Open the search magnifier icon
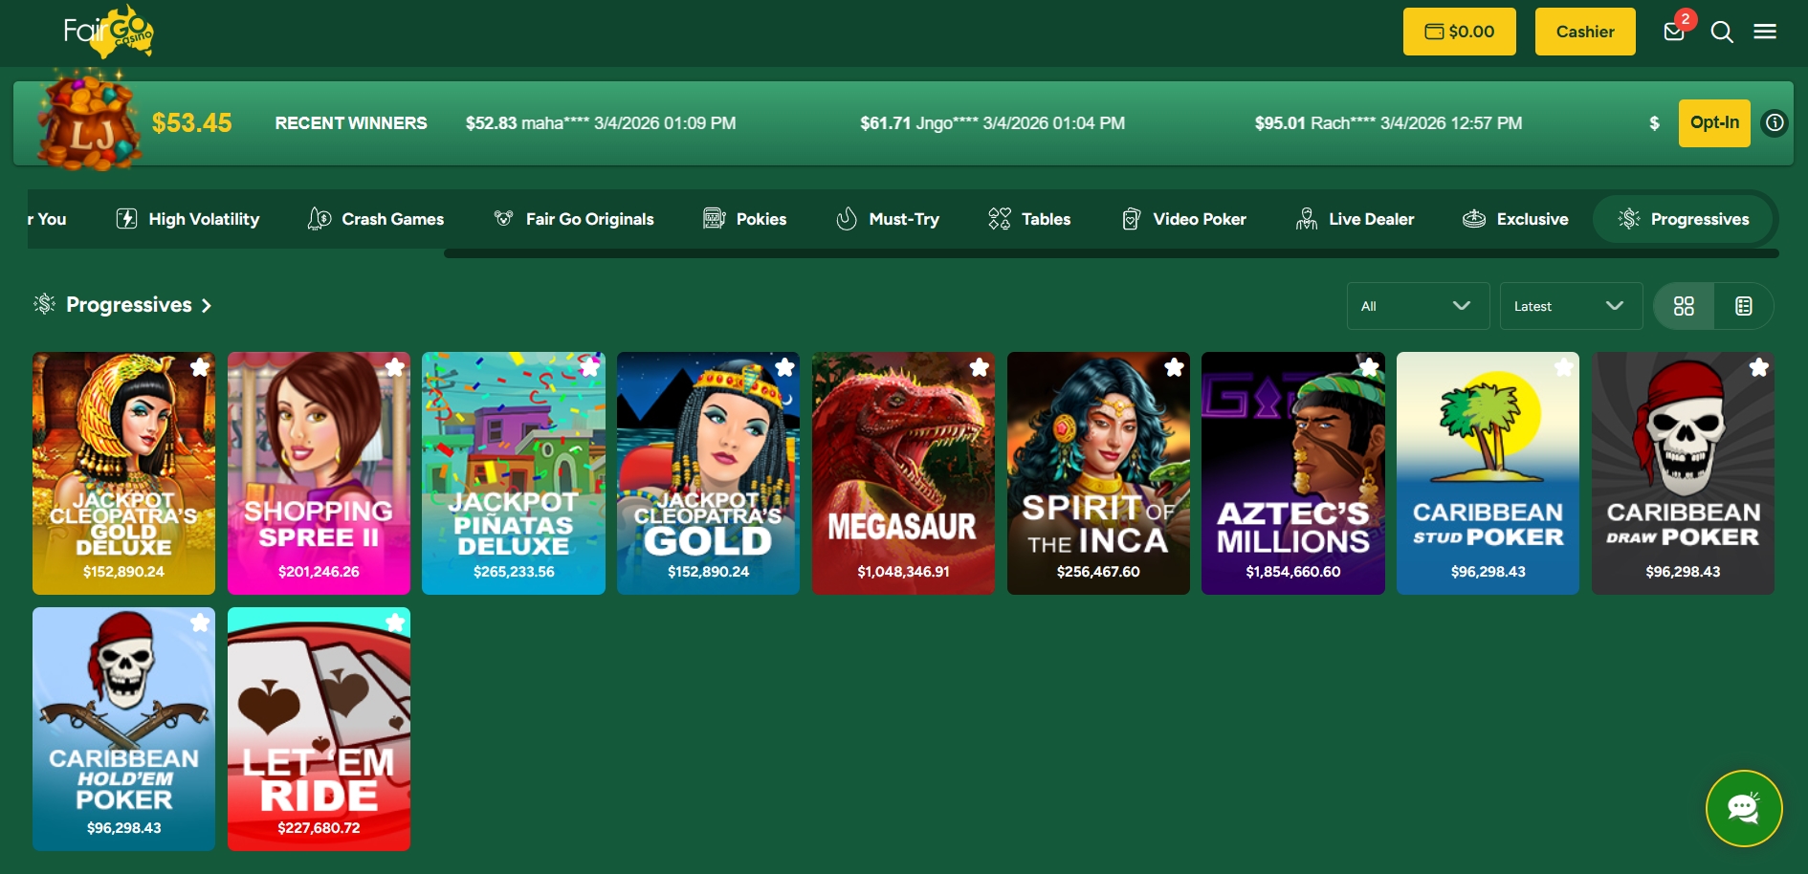 (1722, 32)
